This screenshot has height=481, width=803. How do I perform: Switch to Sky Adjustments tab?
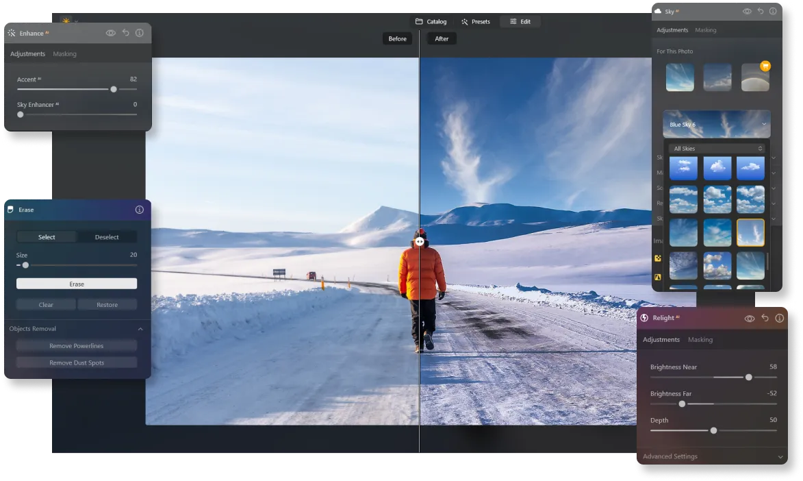(672, 30)
